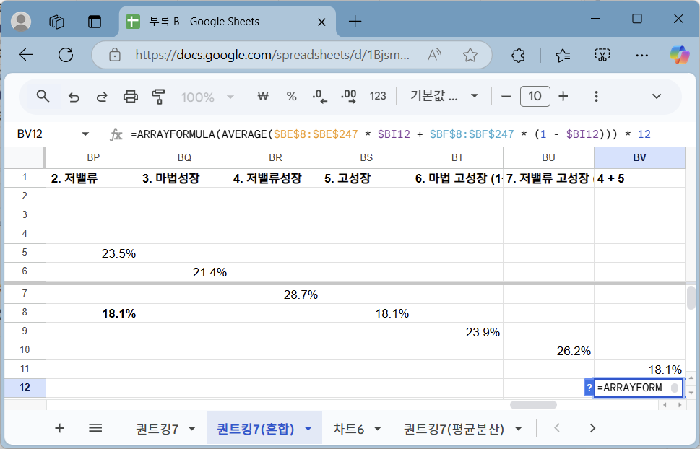The width and height of the screenshot is (700, 449).
Task: Go back to the previous page
Action: click(26, 55)
